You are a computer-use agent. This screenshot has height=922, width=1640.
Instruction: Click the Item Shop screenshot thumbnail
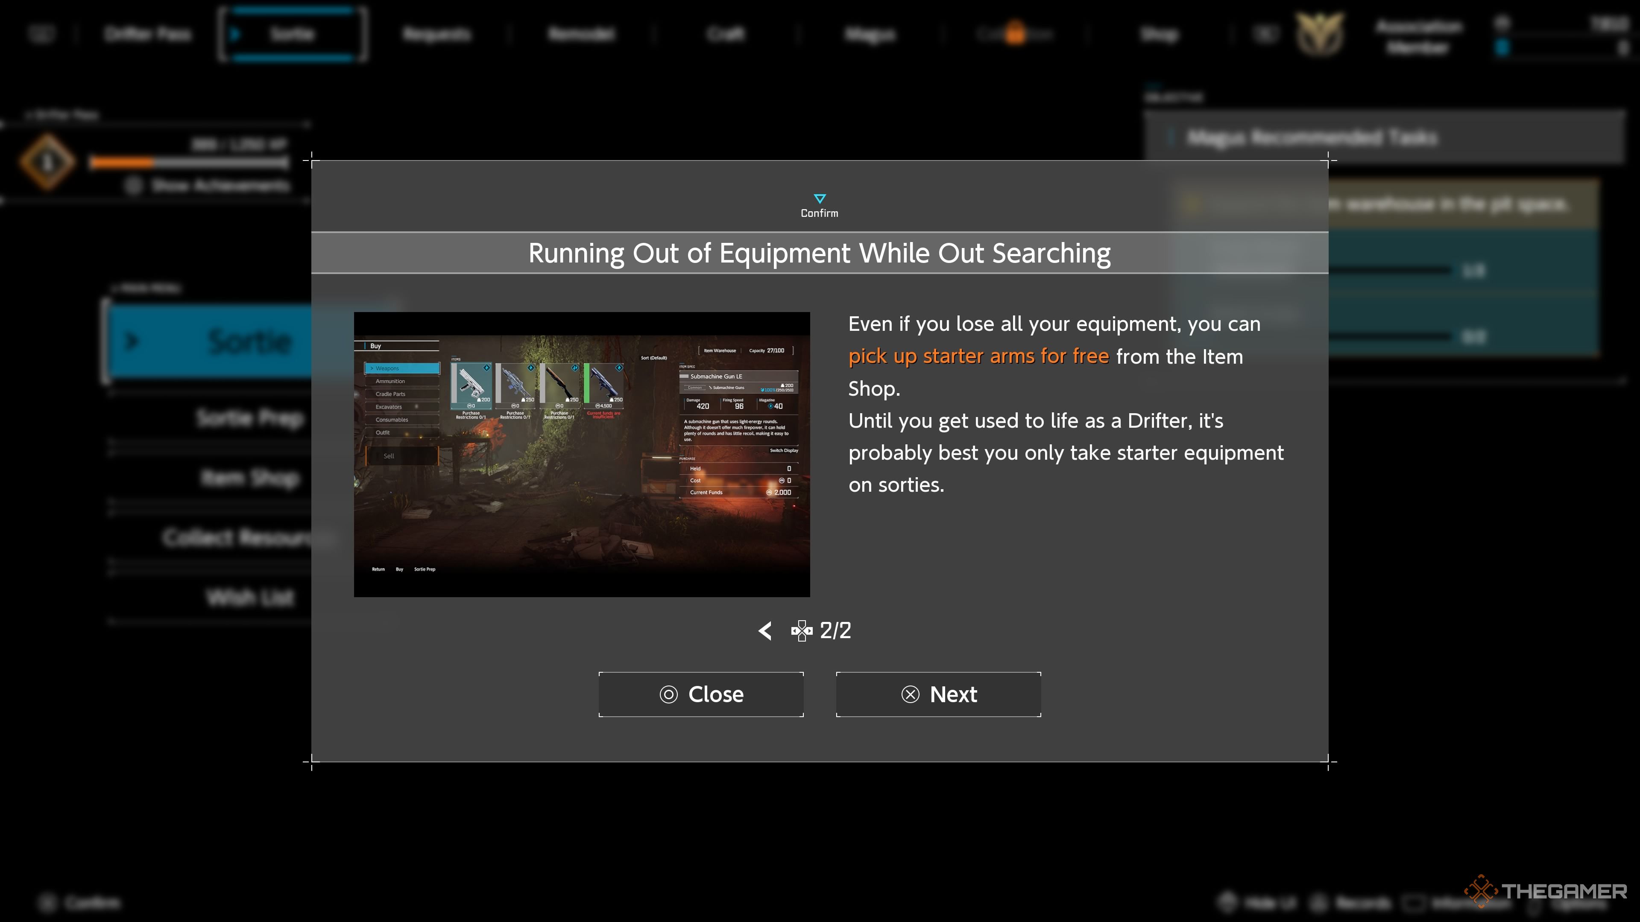click(582, 454)
